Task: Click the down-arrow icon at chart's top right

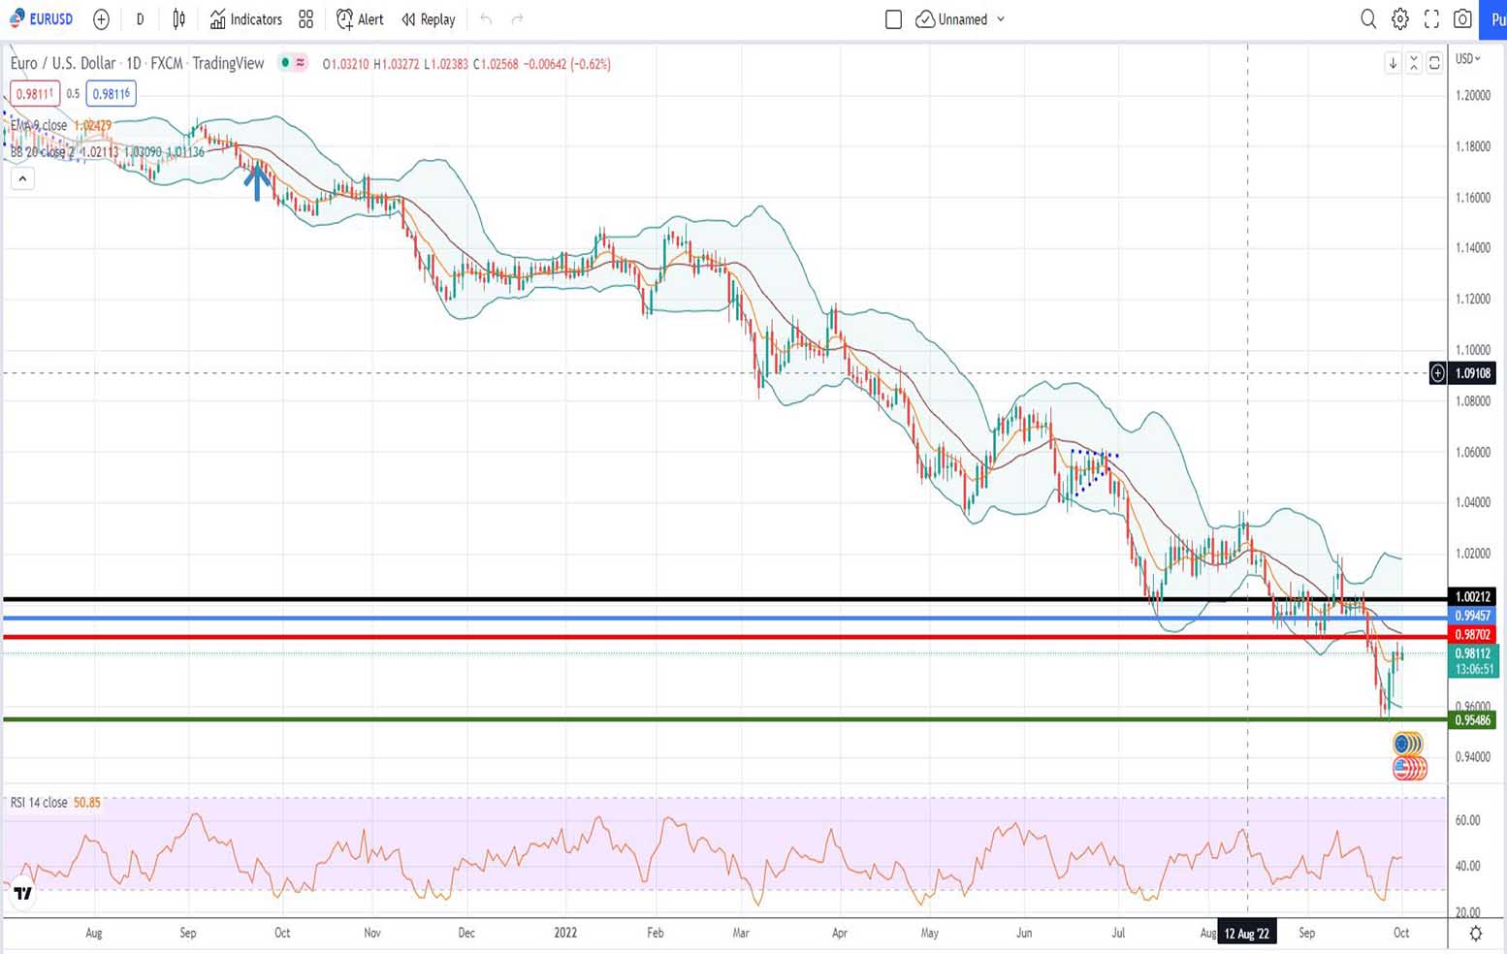Action: [x=1393, y=63]
